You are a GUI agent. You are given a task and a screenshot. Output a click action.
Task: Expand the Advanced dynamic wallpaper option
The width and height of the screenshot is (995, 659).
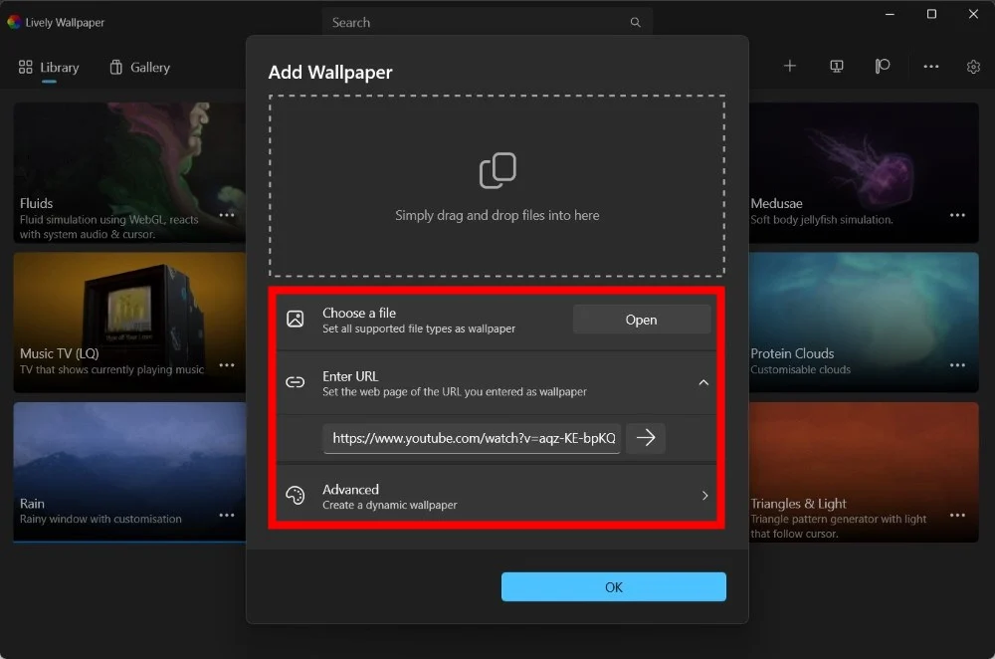point(704,496)
